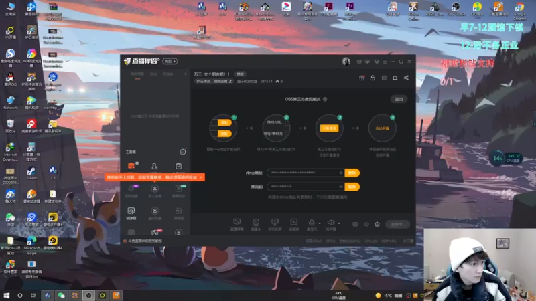Toggle 自动开播 in step 4 circle
This screenshot has width=536, height=301.
point(382,128)
